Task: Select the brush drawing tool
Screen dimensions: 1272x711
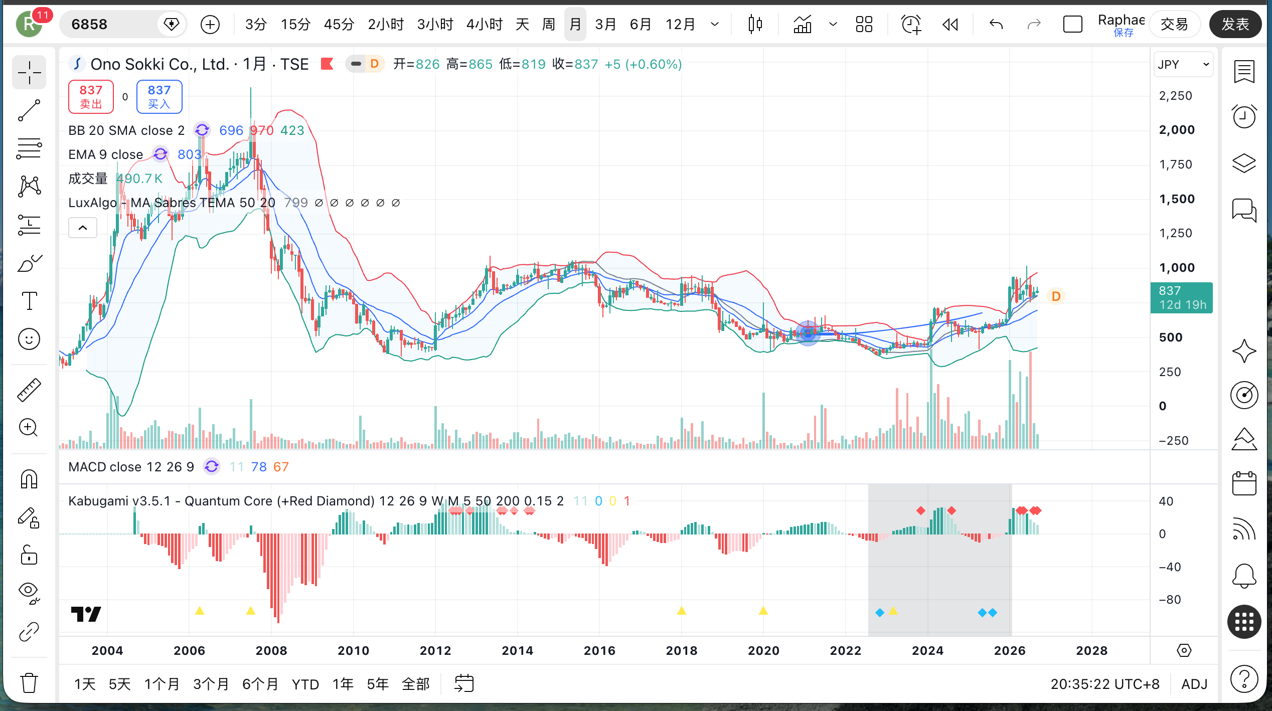Action: click(x=29, y=263)
